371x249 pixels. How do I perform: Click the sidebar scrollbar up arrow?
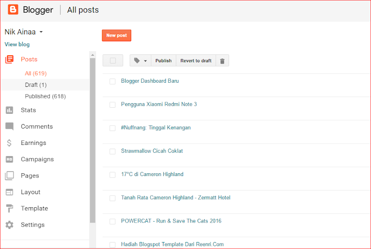click(93, 55)
